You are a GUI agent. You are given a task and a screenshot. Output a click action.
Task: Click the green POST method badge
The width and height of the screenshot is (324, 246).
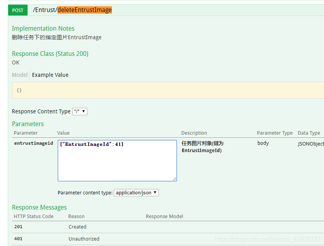[18, 10]
